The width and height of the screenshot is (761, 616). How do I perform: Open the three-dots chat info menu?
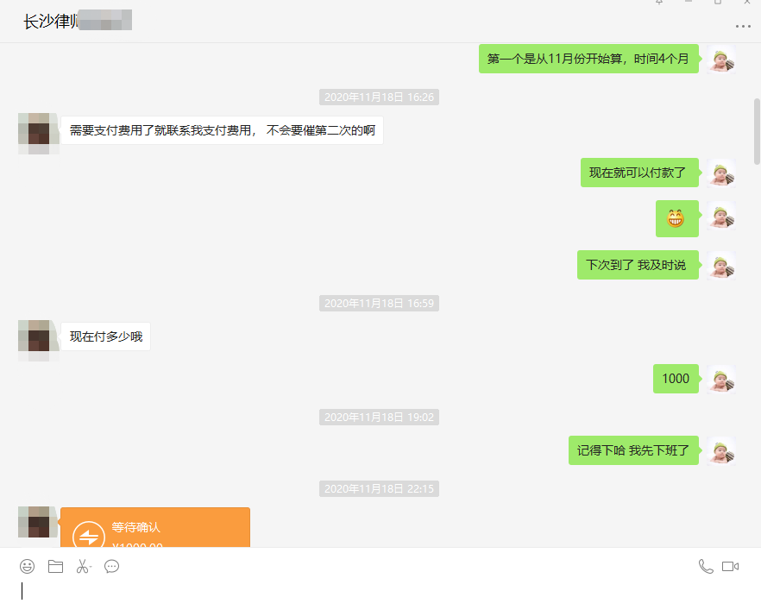(742, 27)
